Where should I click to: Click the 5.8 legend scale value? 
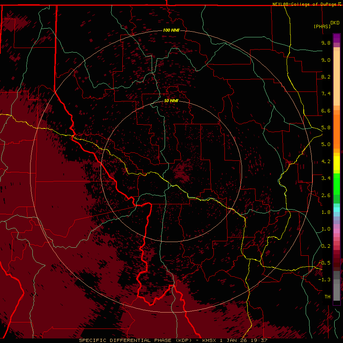pyautogui.click(x=326, y=128)
